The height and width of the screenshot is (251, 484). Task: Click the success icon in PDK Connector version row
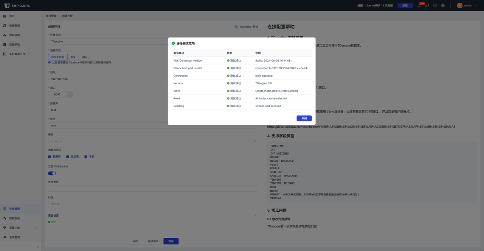(x=228, y=60)
